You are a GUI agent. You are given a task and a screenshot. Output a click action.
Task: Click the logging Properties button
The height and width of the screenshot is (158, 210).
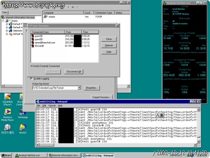tap(92, 88)
